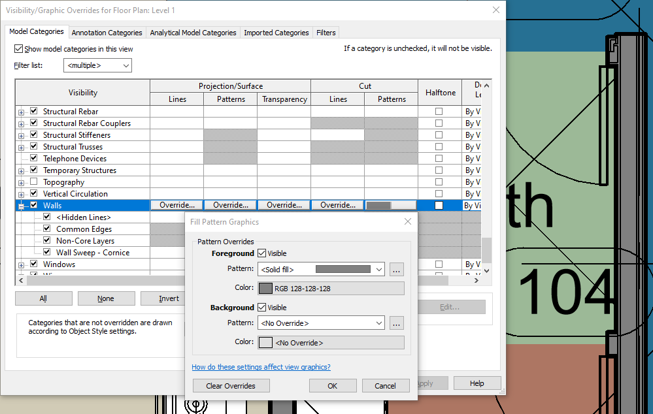Override Walls projection patterns

click(231, 205)
